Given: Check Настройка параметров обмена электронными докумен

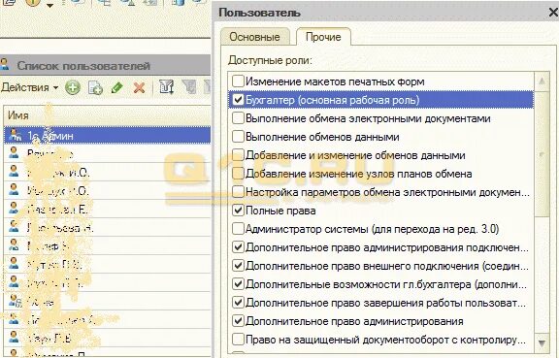Looking at the screenshot, I should tap(238, 192).
